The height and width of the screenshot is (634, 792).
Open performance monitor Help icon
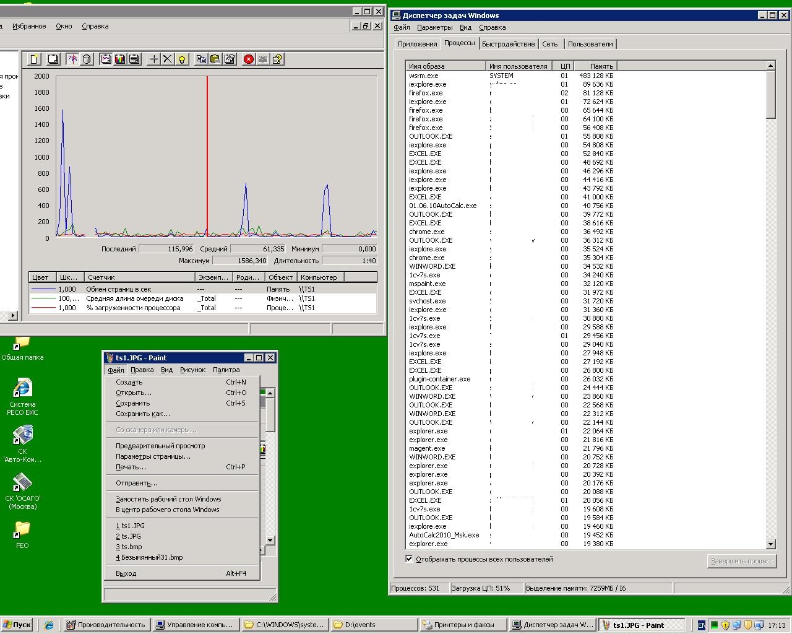click(277, 59)
